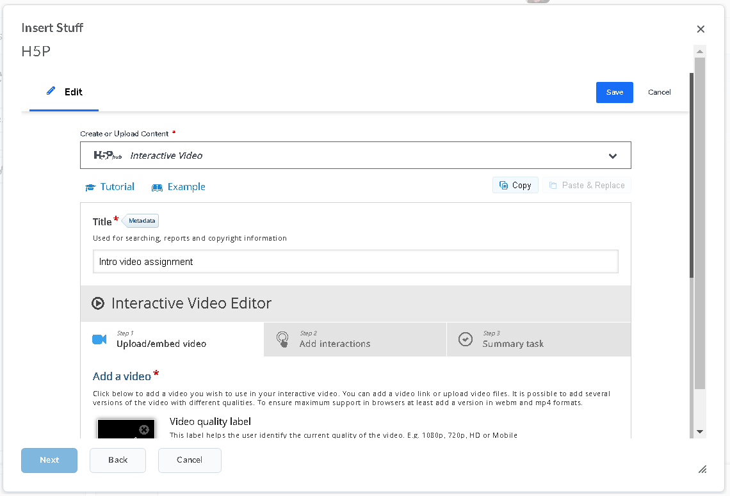Click the bottom Cancel button
Viewport: 730px width, 496px height.
pyautogui.click(x=190, y=460)
